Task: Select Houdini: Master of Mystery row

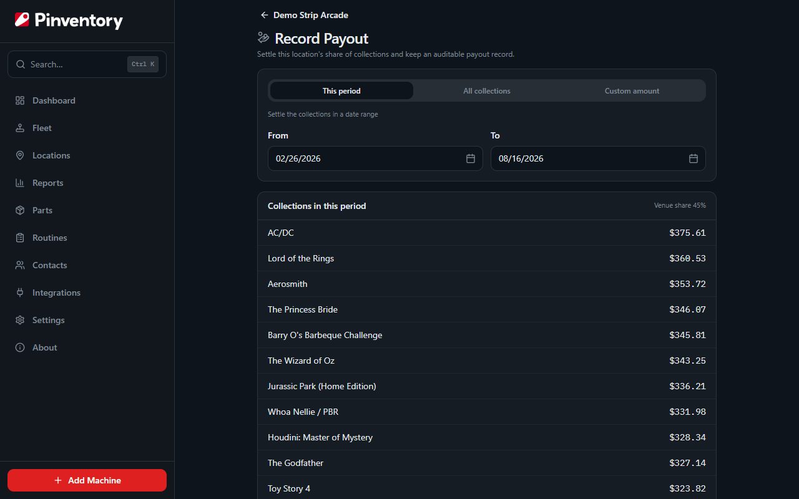Action: click(x=487, y=437)
